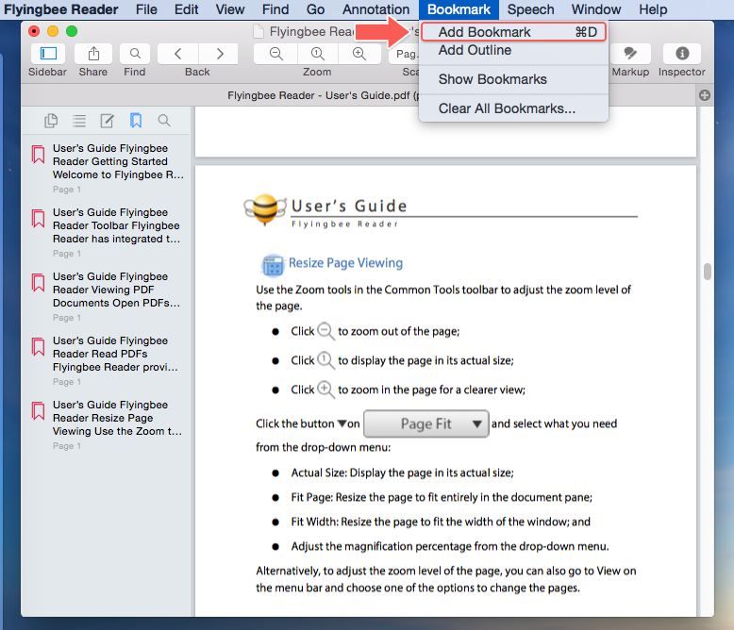Open the Page scale dropdown in toolbar
This screenshot has width=734, height=630.
click(x=406, y=54)
